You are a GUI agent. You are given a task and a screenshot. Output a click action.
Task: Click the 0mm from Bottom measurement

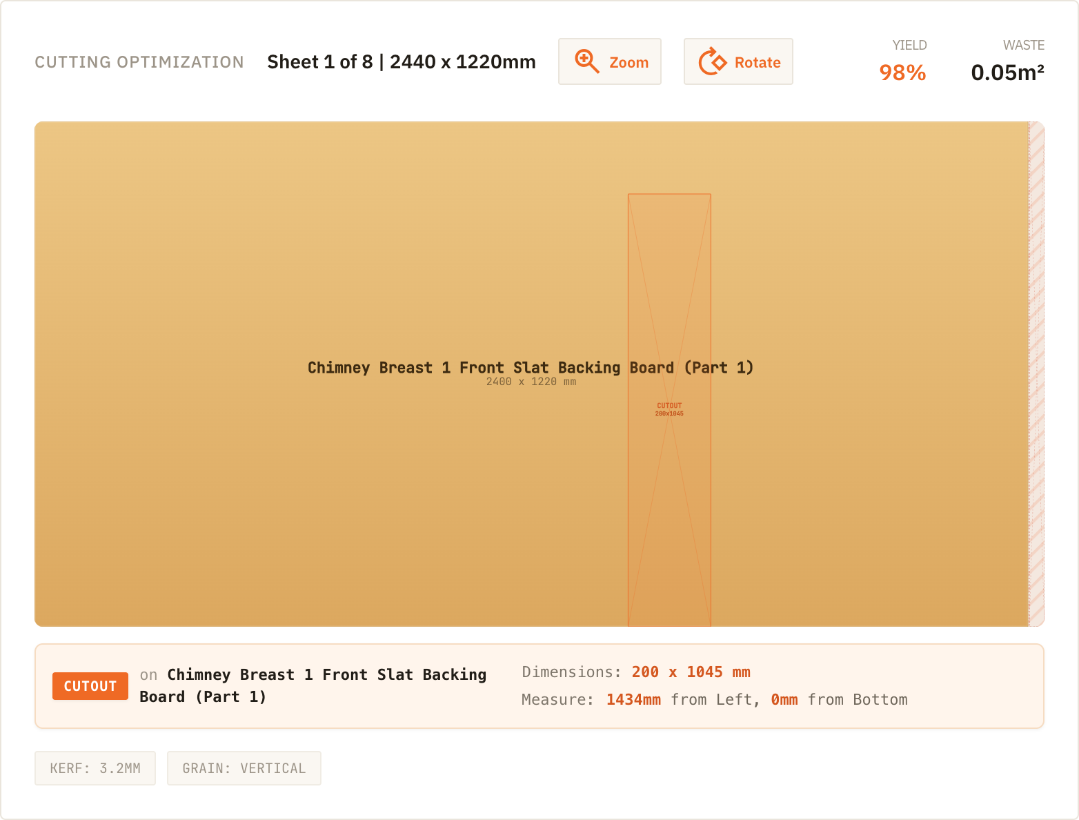click(x=839, y=700)
